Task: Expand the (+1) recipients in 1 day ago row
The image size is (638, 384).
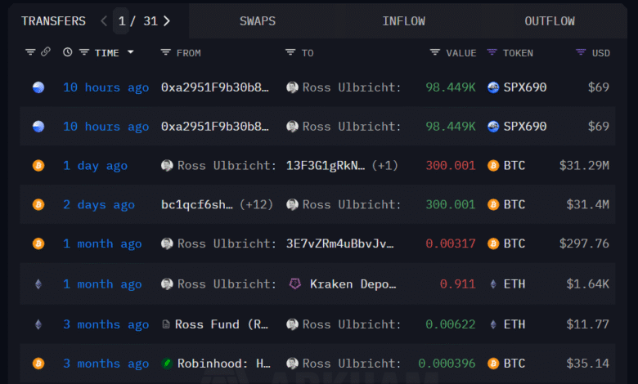Action: (384, 165)
